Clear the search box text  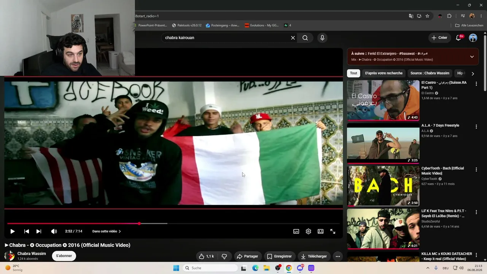(293, 38)
